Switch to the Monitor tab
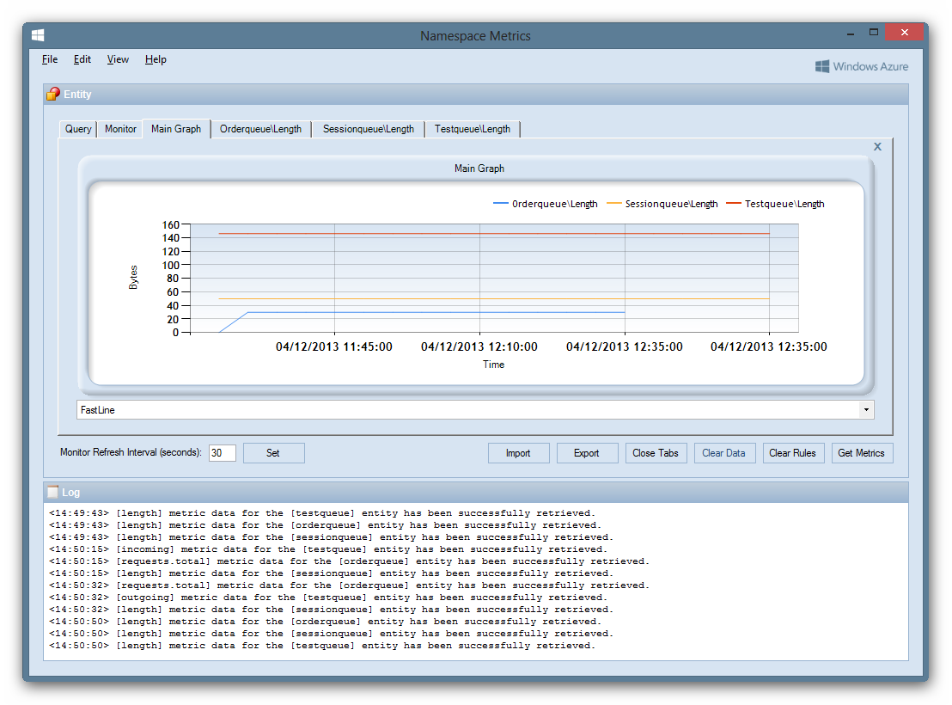 [x=120, y=129]
